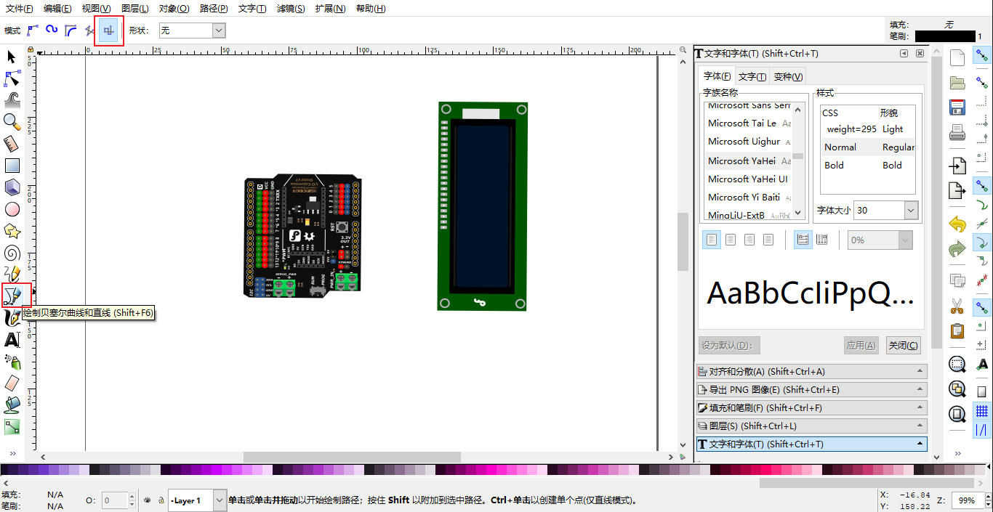The height and width of the screenshot is (512, 993).
Task: Click the scissors Cut icon
Action: pos(957,306)
